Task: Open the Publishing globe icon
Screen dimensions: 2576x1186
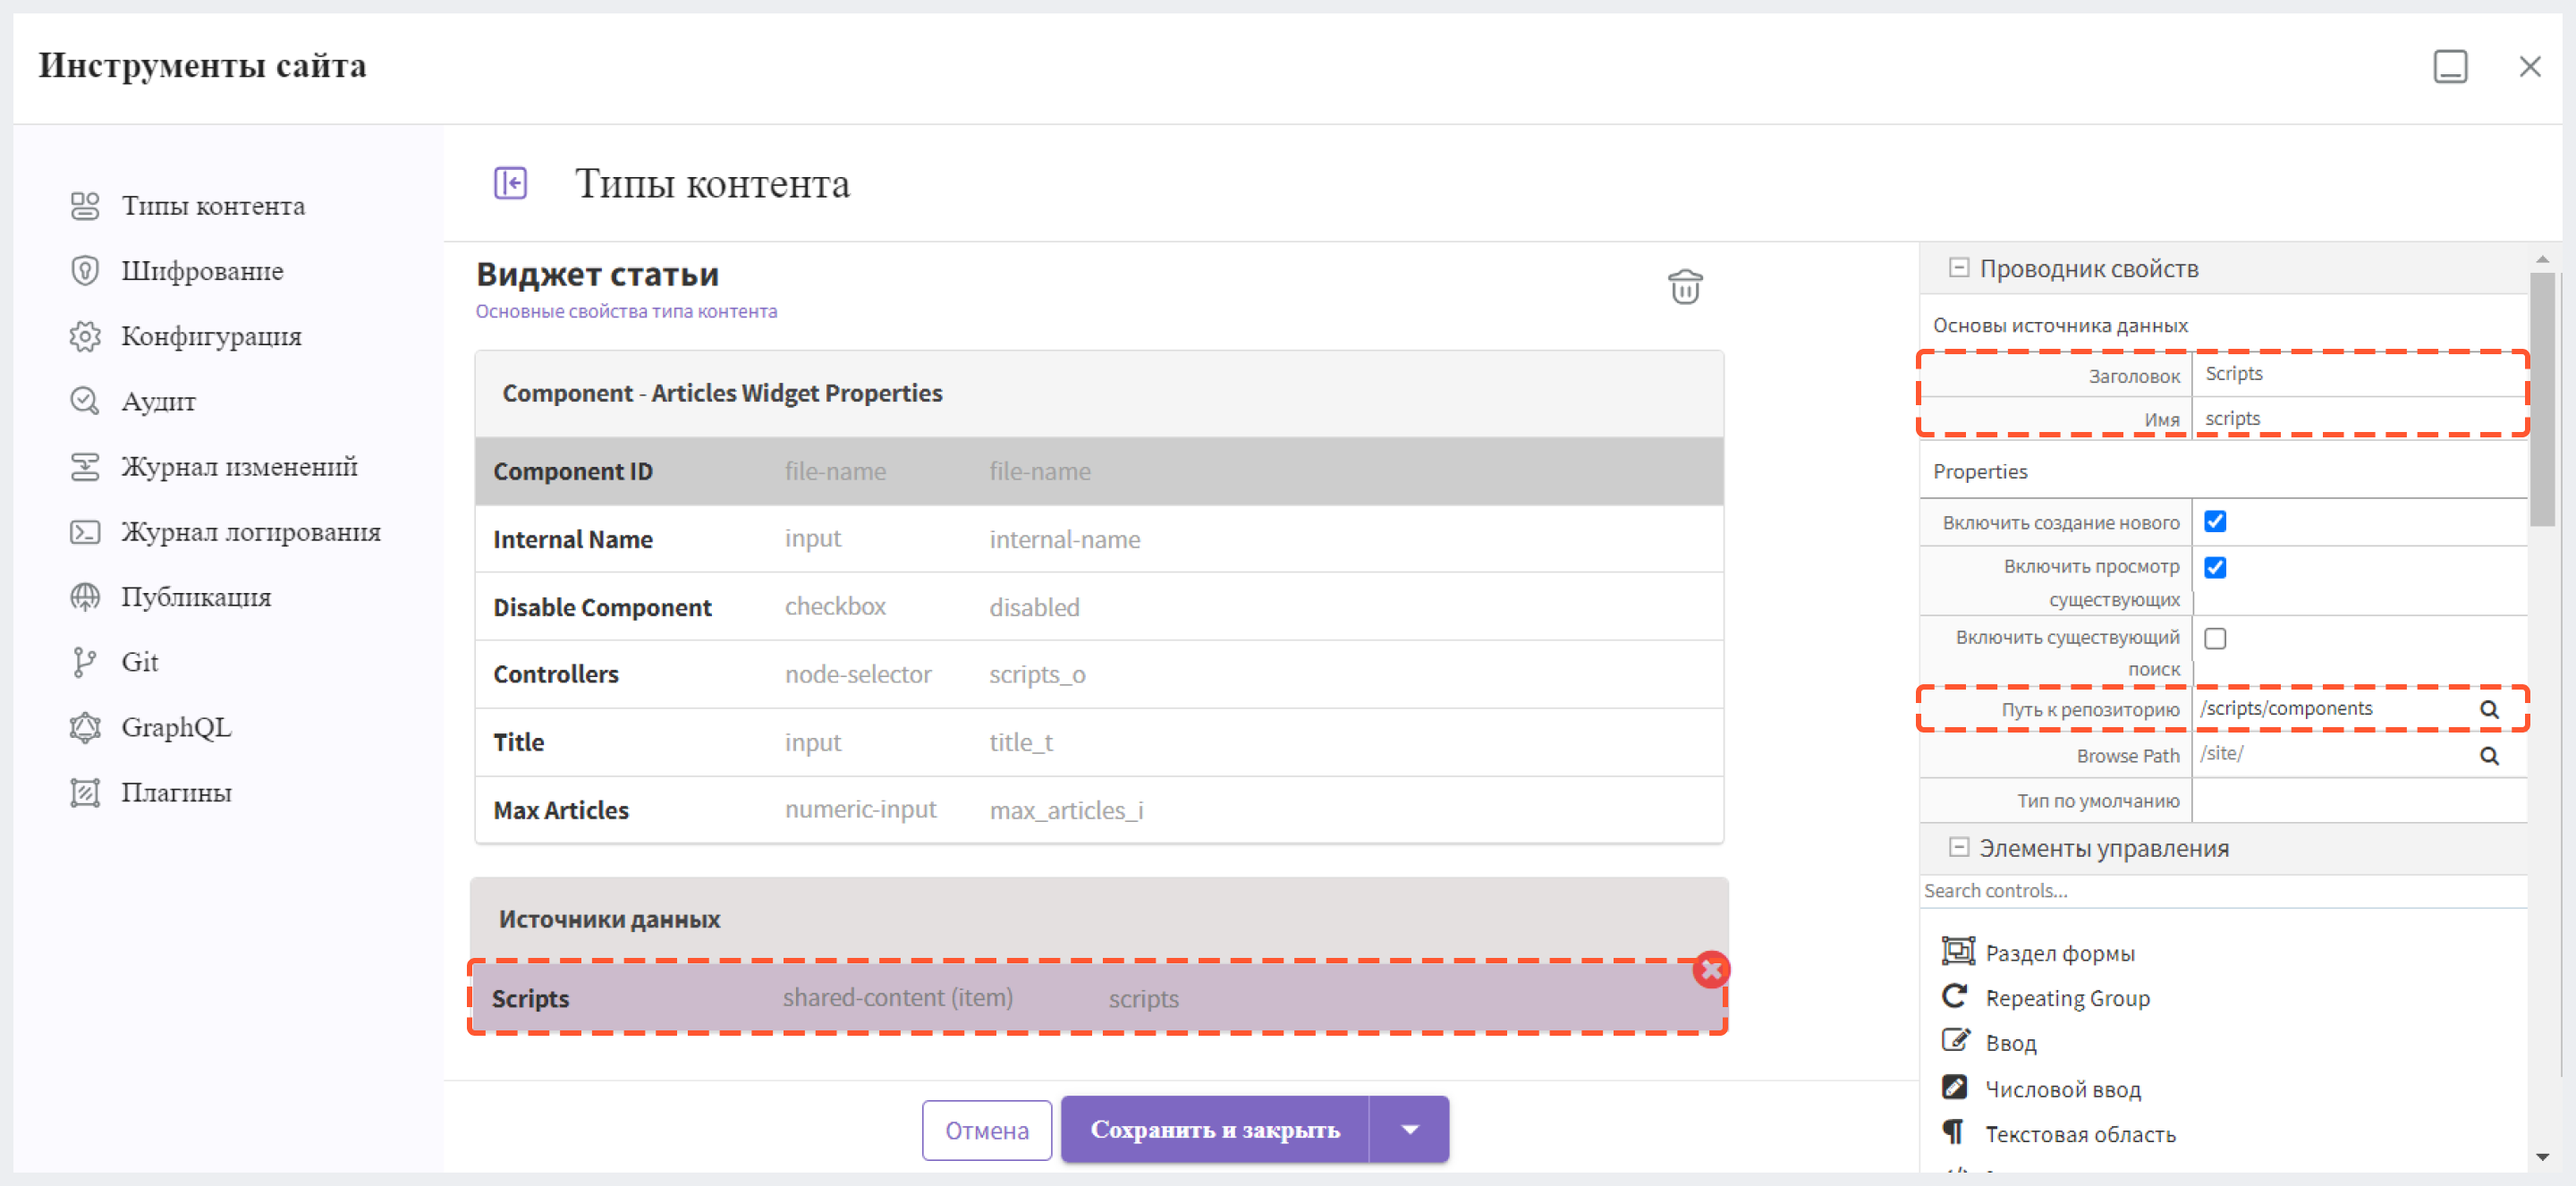Action: click(x=85, y=597)
